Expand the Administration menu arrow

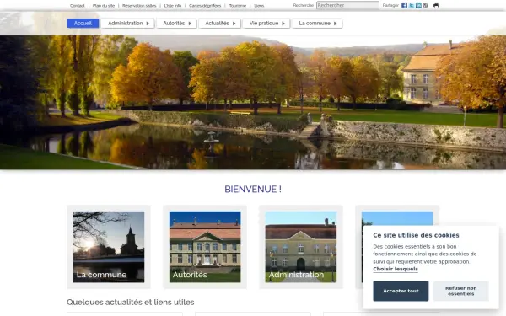[x=148, y=24]
